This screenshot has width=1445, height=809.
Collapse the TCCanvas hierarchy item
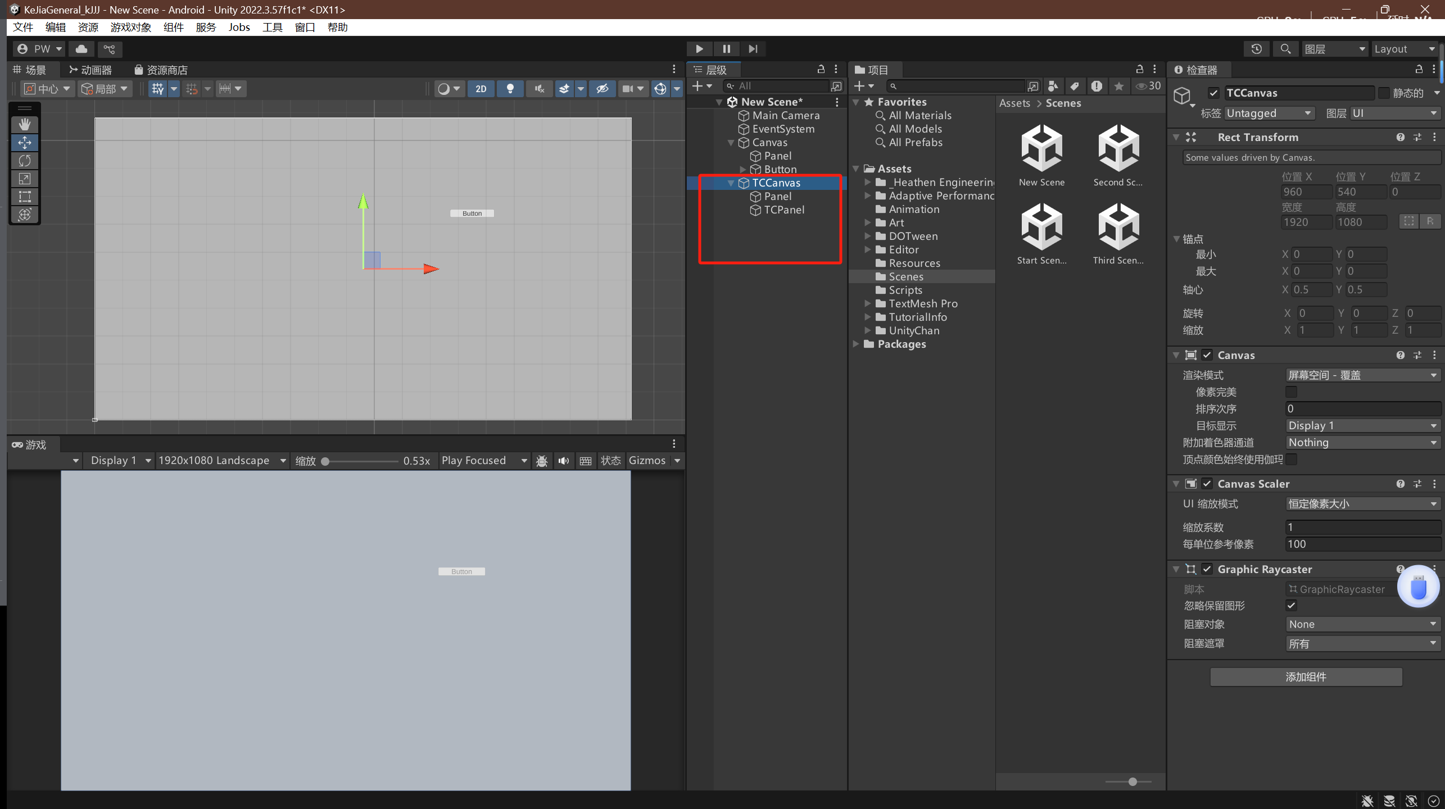tap(731, 183)
